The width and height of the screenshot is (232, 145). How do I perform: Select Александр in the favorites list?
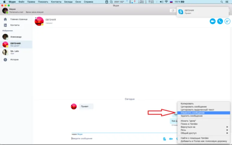coord(16,37)
